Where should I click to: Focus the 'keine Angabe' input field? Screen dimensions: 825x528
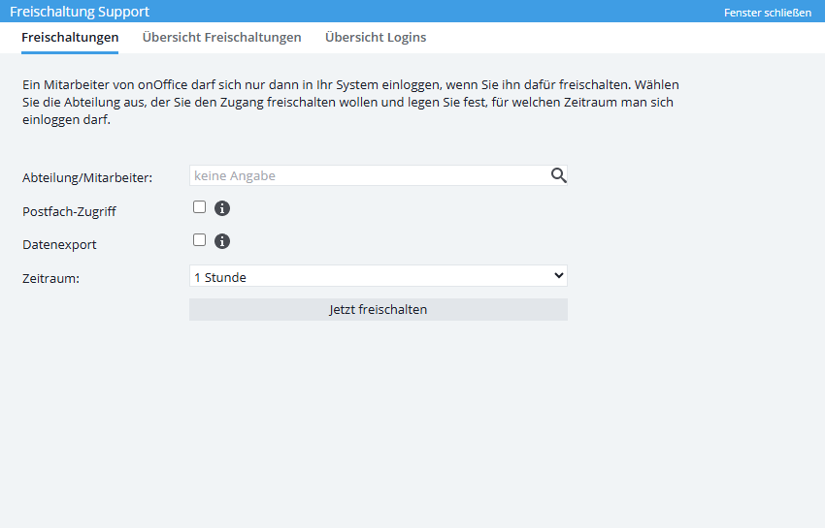point(369,175)
